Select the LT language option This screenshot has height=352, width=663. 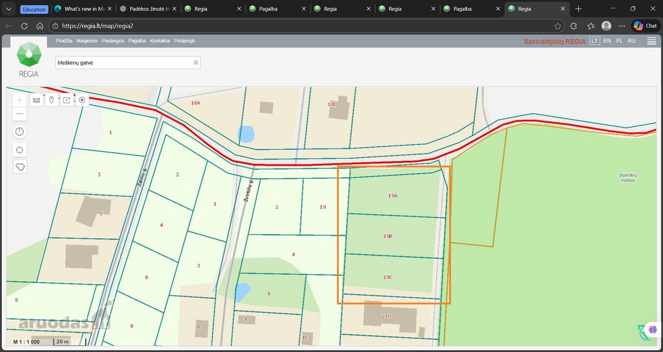click(594, 41)
